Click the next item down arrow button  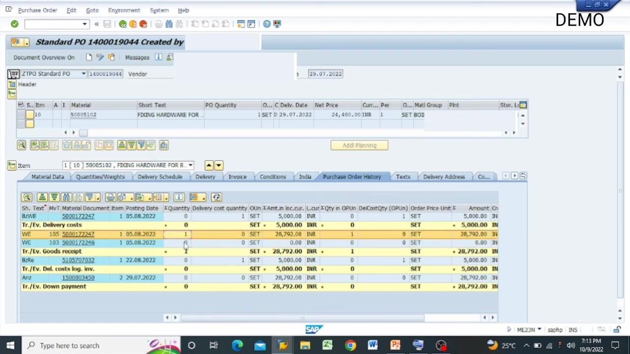coord(219,165)
